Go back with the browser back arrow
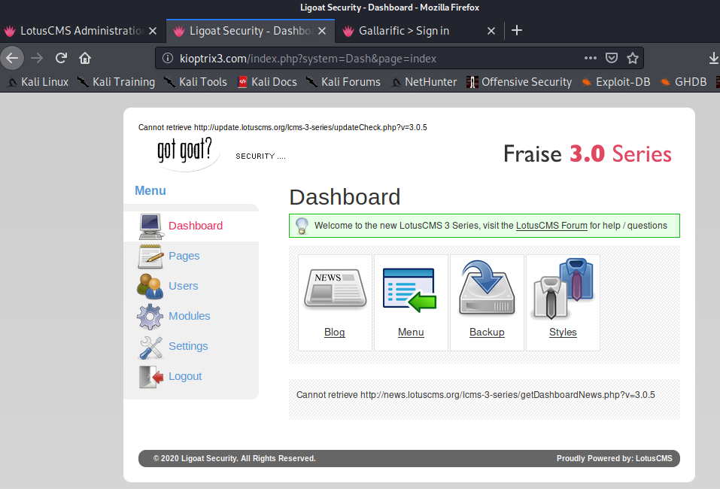Image resolution: width=720 pixels, height=489 pixels. click(12, 58)
